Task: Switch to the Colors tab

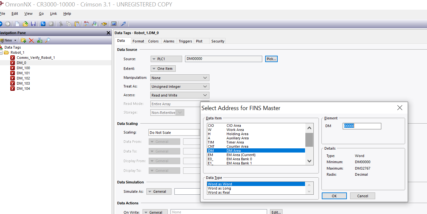Action: tap(153, 41)
